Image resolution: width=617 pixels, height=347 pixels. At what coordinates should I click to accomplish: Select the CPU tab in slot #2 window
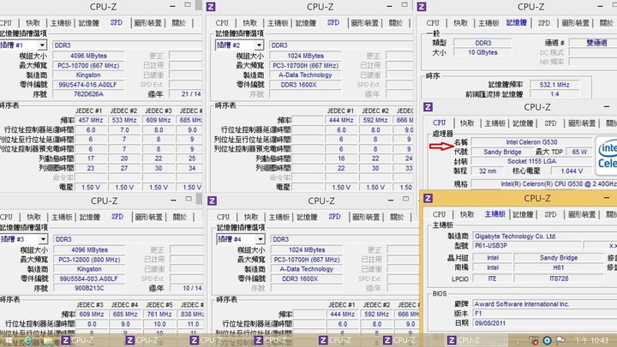point(222,23)
